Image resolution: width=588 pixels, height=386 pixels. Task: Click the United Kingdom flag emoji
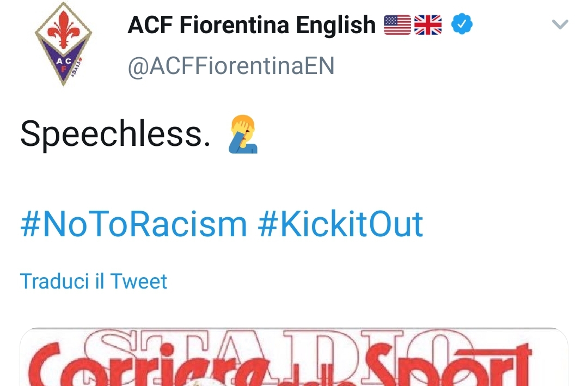428,24
